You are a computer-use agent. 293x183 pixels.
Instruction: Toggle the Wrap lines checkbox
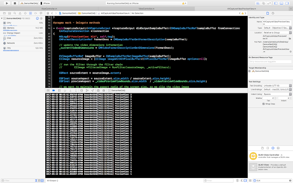[264, 104]
